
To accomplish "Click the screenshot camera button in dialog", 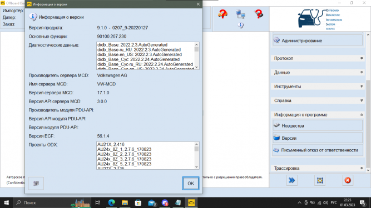I will tap(36, 183).
